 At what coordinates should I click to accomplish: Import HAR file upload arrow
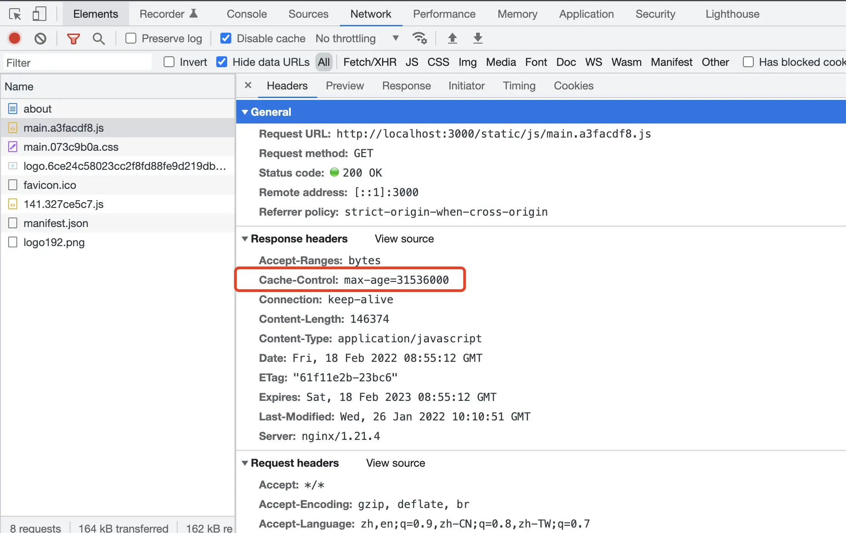coord(452,38)
